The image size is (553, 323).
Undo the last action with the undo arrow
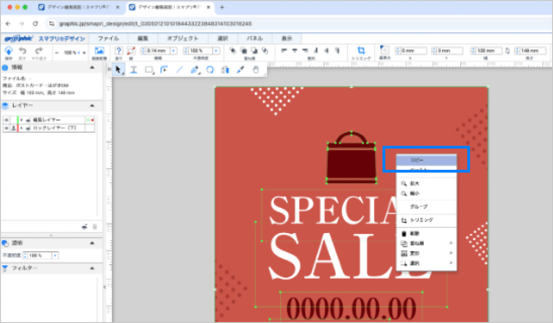pyautogui.click(x=23, y=51)
